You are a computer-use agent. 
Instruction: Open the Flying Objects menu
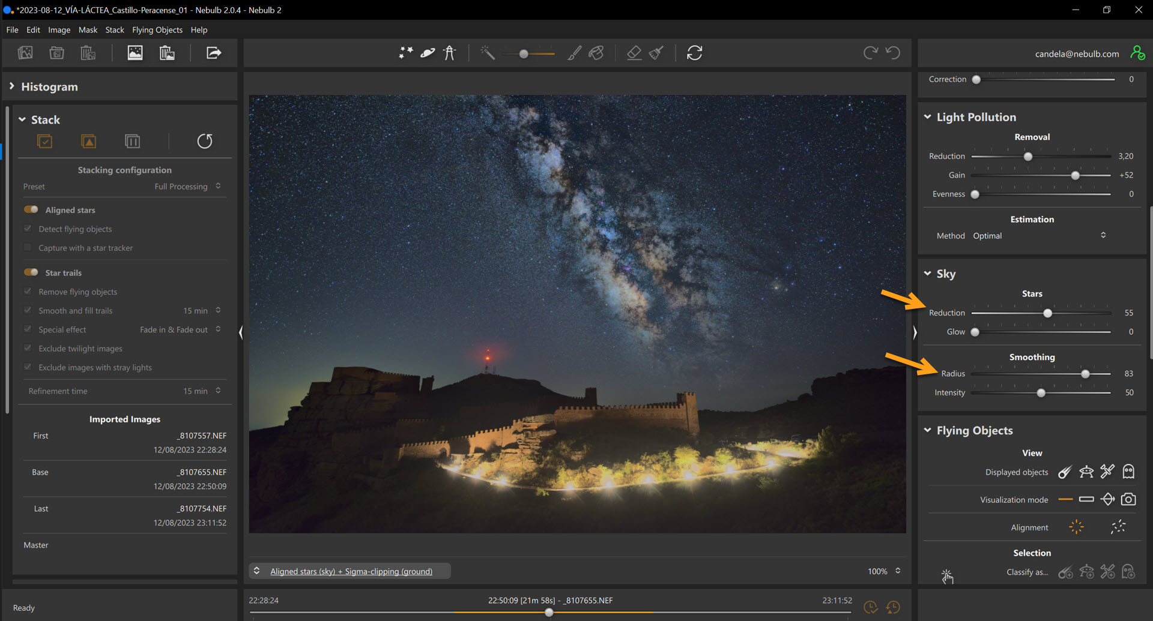[x=157, y=30]
